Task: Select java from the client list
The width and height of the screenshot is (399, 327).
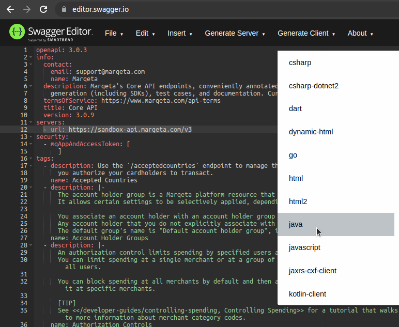Action: click(296, 225)
